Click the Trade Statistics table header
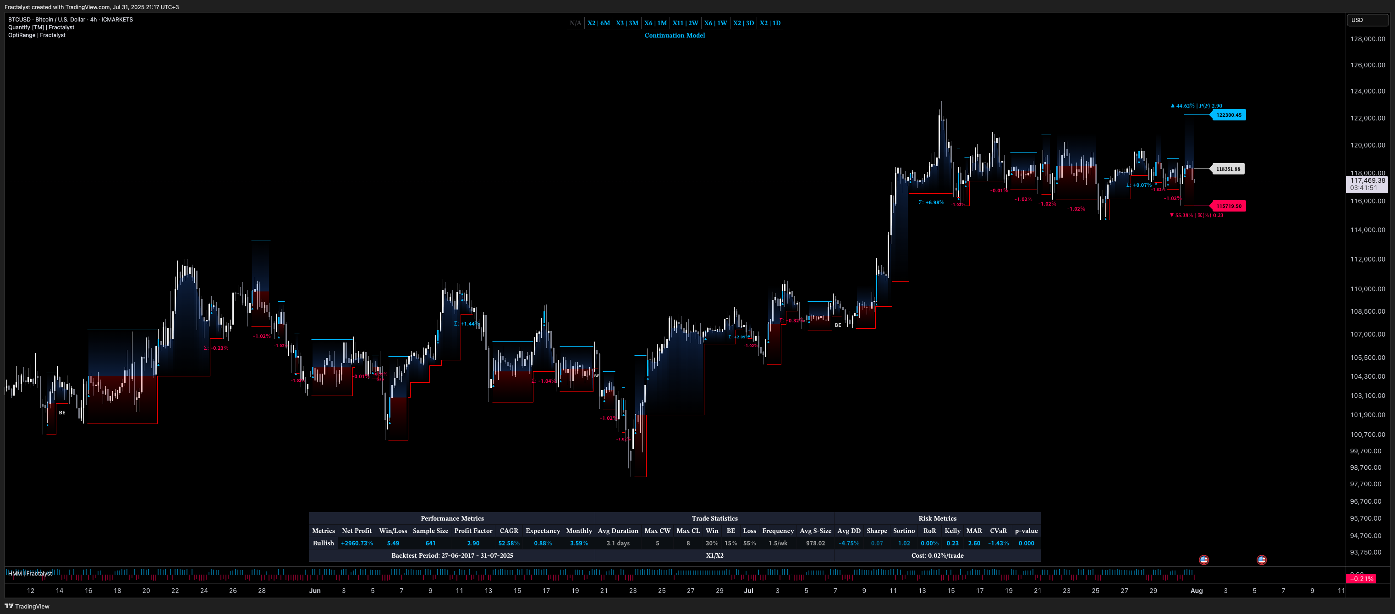1395x614 pixels. [714, 518]
